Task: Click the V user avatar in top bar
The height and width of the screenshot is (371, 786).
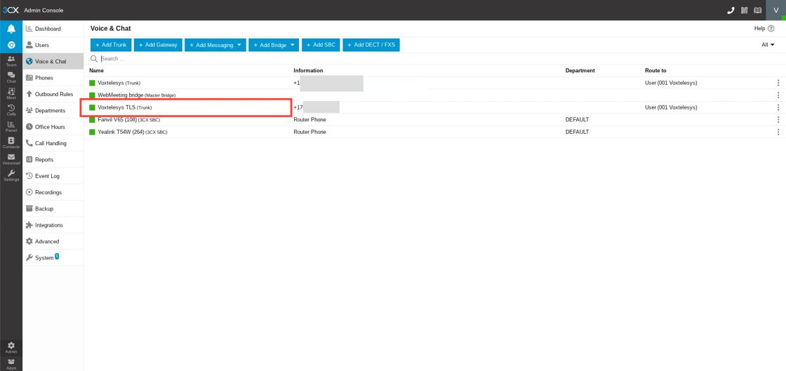Action: (776, 10)
